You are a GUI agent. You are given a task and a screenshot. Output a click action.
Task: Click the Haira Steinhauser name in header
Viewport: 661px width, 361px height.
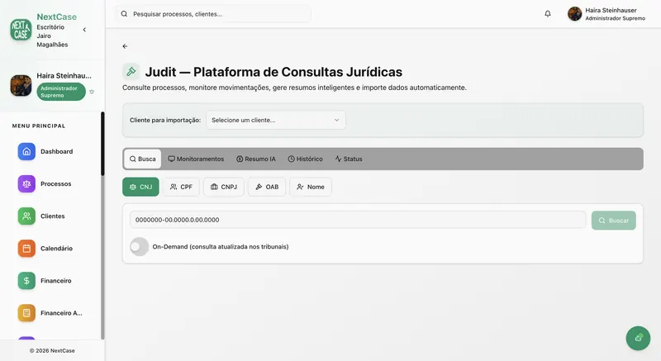611,10
